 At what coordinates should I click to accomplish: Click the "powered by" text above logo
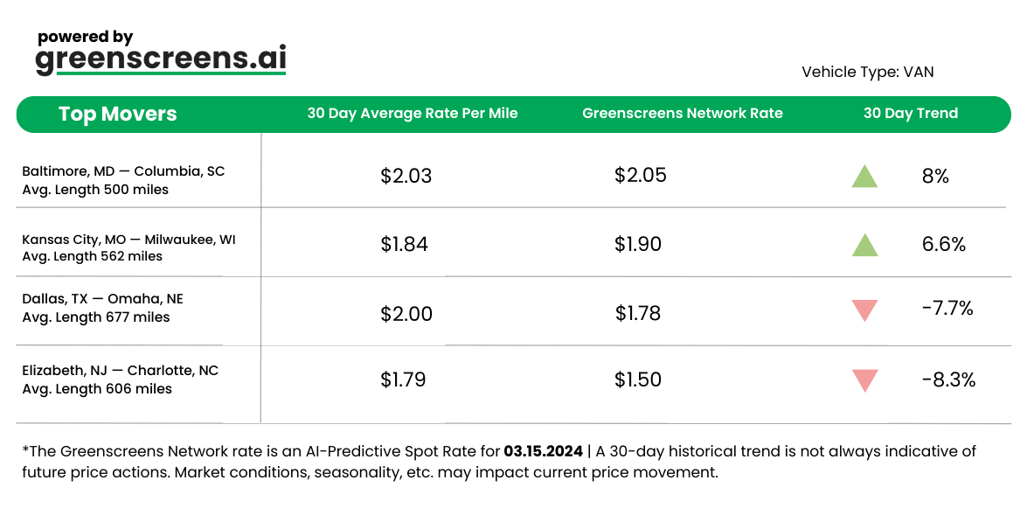(86, 37)
